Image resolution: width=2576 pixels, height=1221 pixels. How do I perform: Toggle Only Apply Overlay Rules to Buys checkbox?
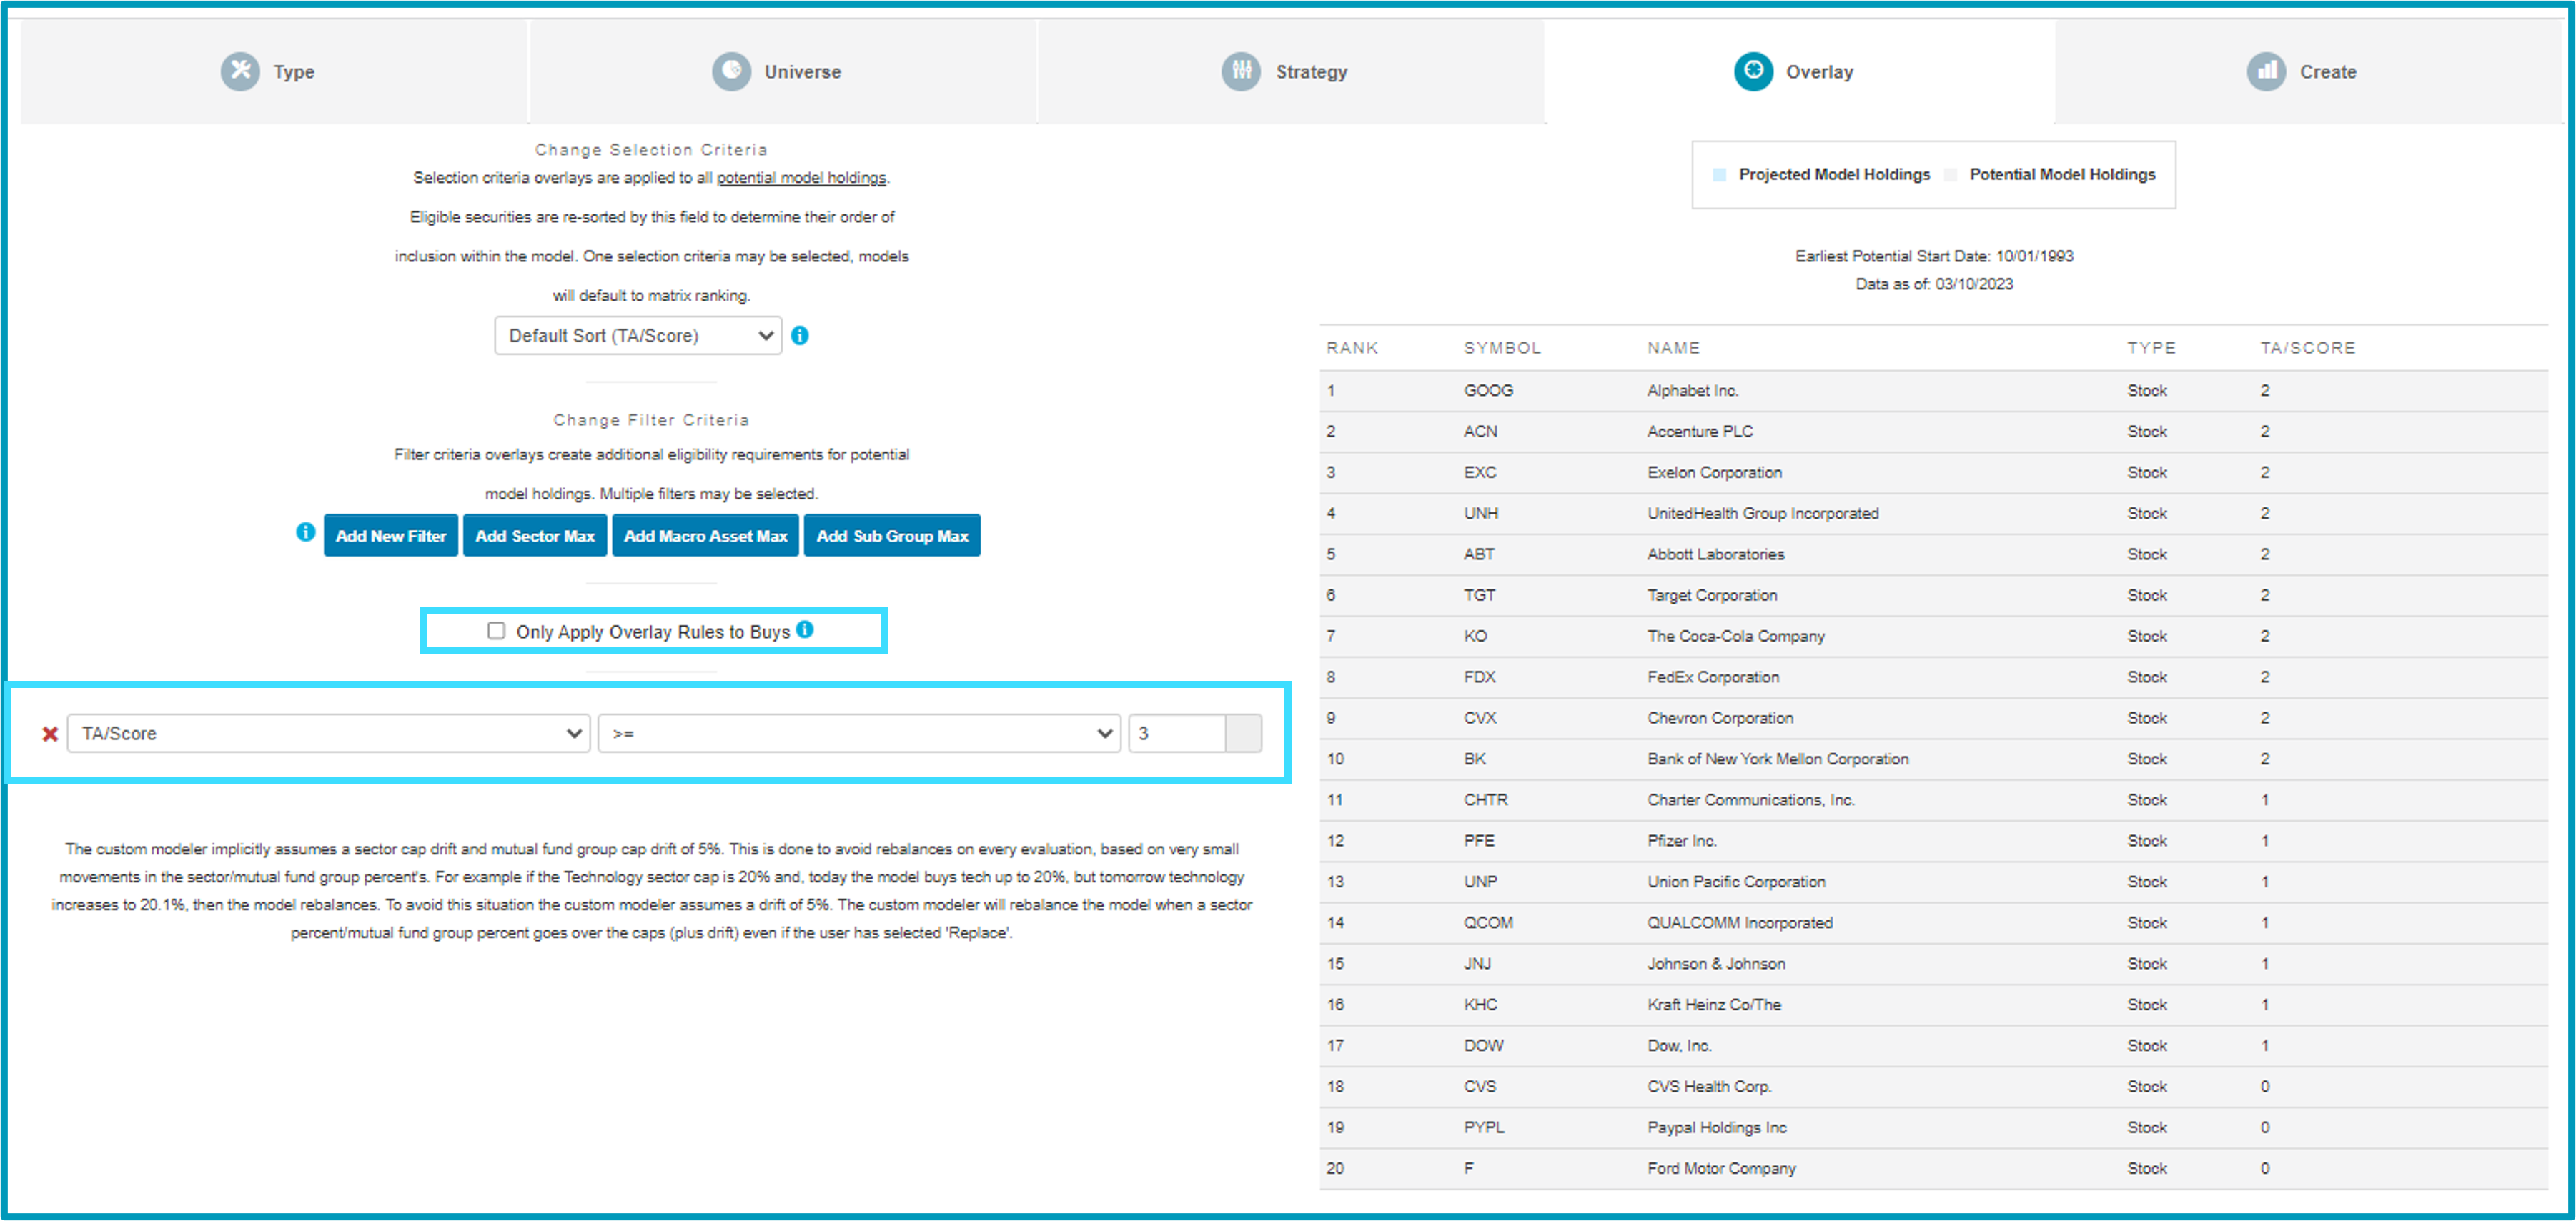(x=496, y=630)
